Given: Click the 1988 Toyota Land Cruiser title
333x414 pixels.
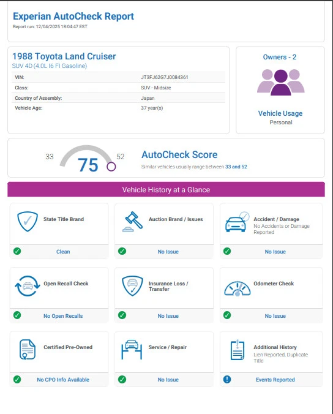Looking at the screenshot, I should [64, 56].
